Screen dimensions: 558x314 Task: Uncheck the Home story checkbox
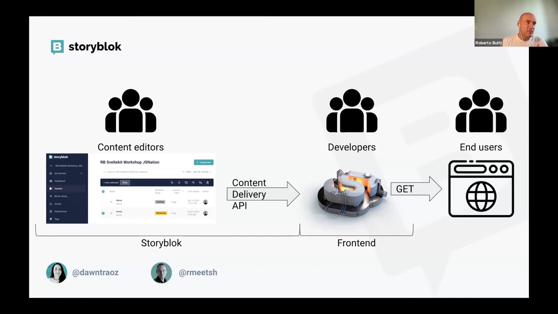click(x=103, y=213)
